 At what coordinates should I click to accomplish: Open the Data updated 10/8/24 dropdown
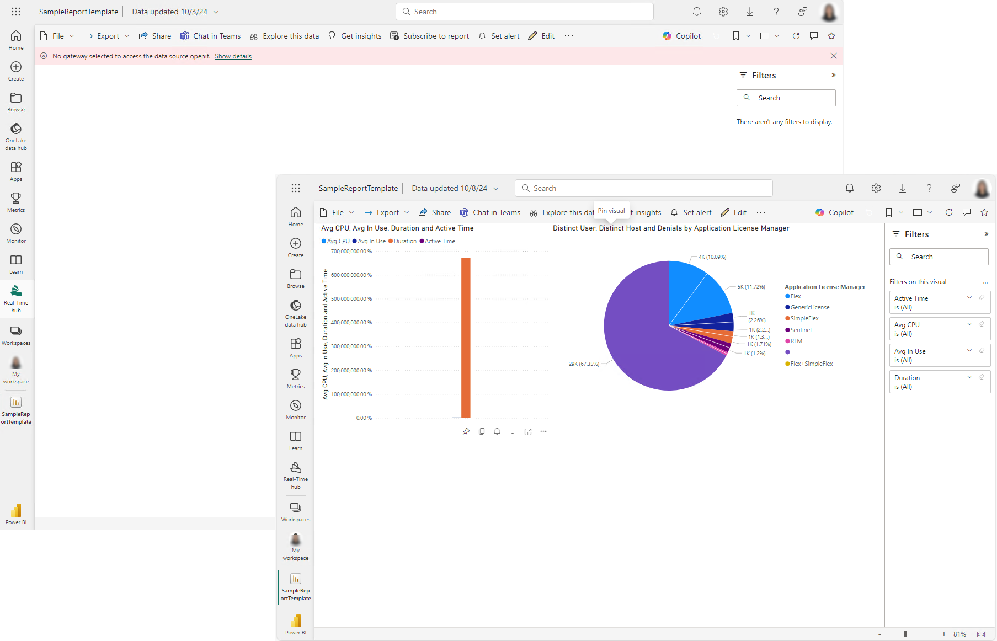(x=455, y=188)
